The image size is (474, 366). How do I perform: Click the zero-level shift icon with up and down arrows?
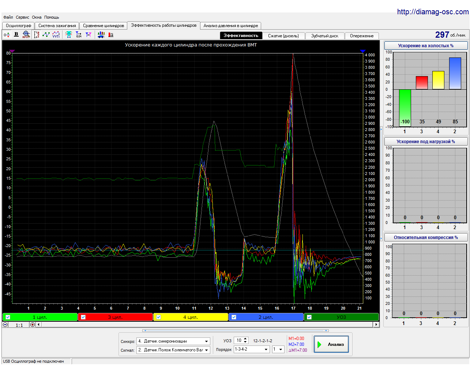(7, 35)
